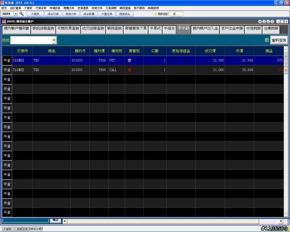The height and width of the screenshot is (232, 290).
Task: Open the 期權簡易下單 tab
Action: [135, 29]
